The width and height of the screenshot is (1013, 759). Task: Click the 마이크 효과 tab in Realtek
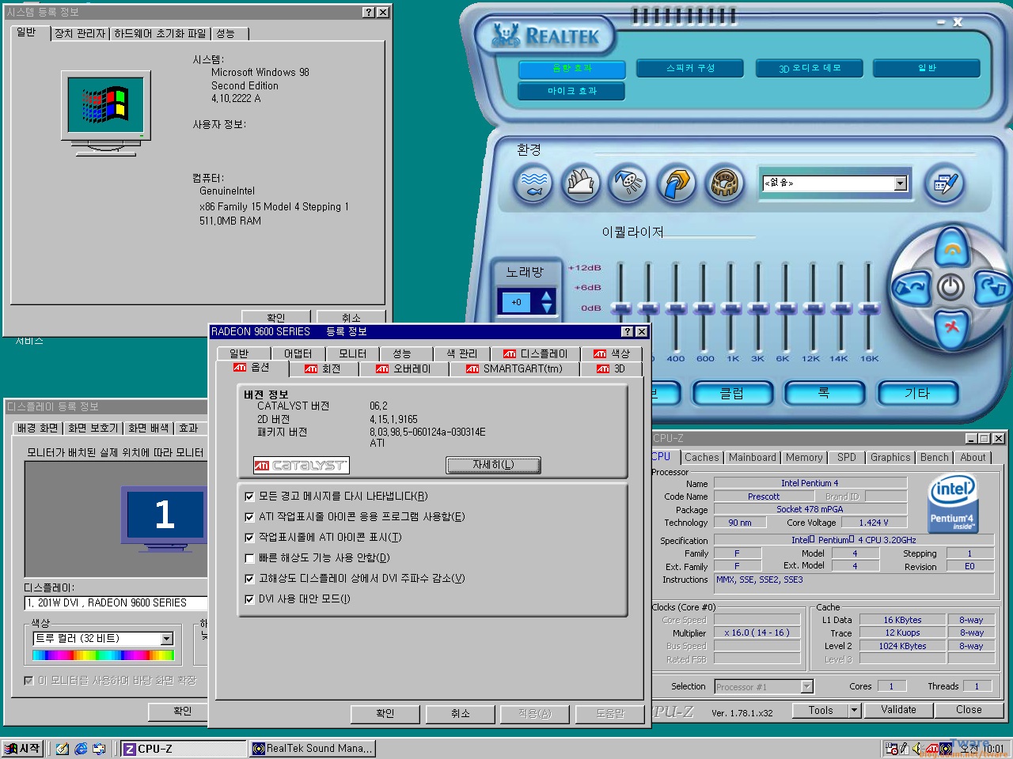(x=572, y=92)
